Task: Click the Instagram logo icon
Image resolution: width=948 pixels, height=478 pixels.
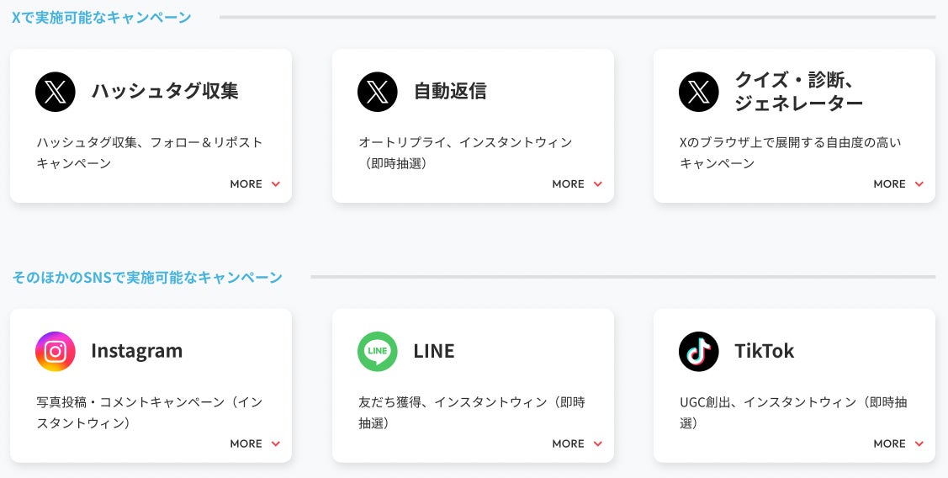Action: (56, 352)
